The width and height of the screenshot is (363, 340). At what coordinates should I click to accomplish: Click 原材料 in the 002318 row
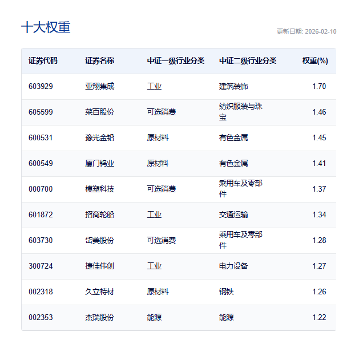158,292
